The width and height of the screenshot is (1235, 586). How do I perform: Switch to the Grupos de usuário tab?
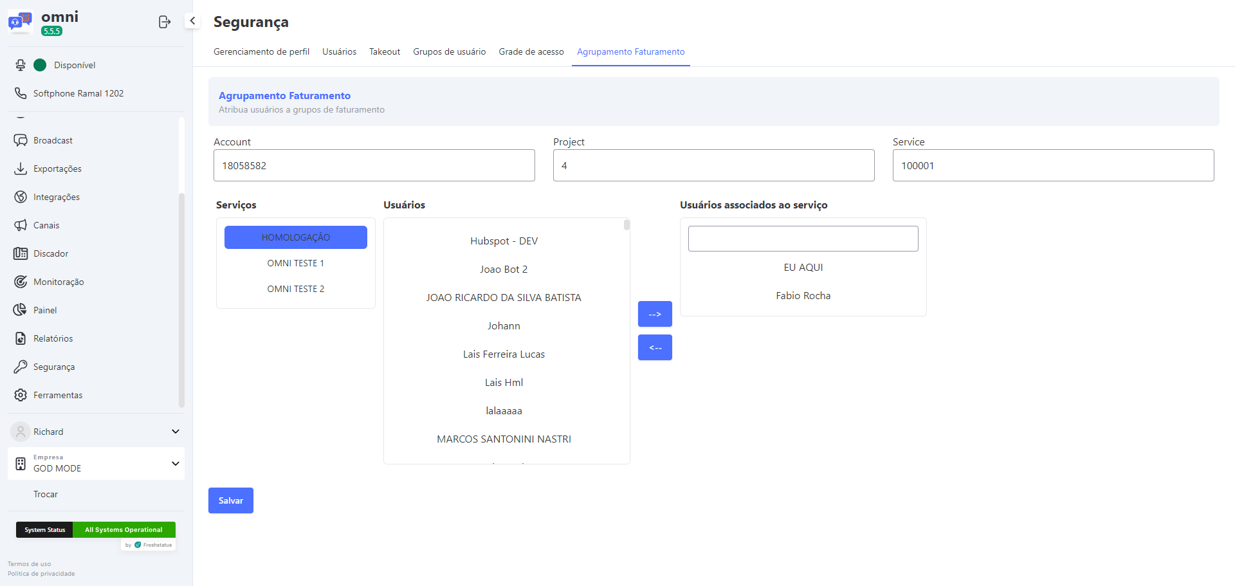(x=449, y=51)
